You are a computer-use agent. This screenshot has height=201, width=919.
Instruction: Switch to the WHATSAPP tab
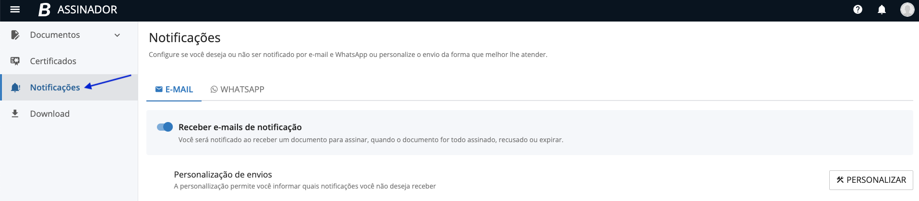click(x=238, y=89)
